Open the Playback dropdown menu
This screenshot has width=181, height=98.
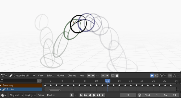click(16, 95)
